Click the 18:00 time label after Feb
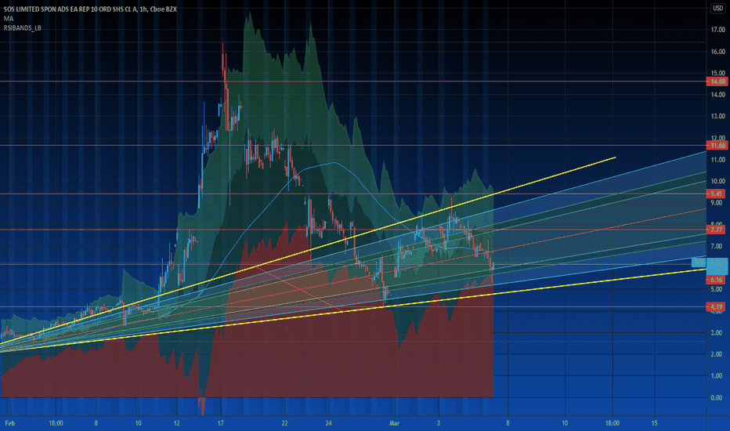 pyautogui.click(x=56, y=423)
